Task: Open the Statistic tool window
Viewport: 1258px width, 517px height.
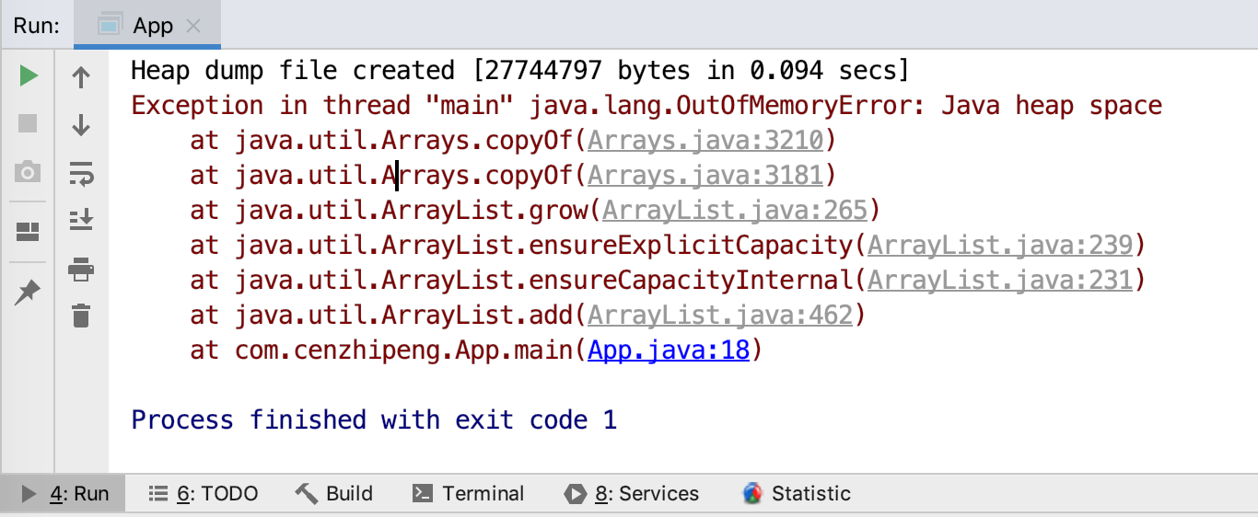Action: [x=797, y=494]
